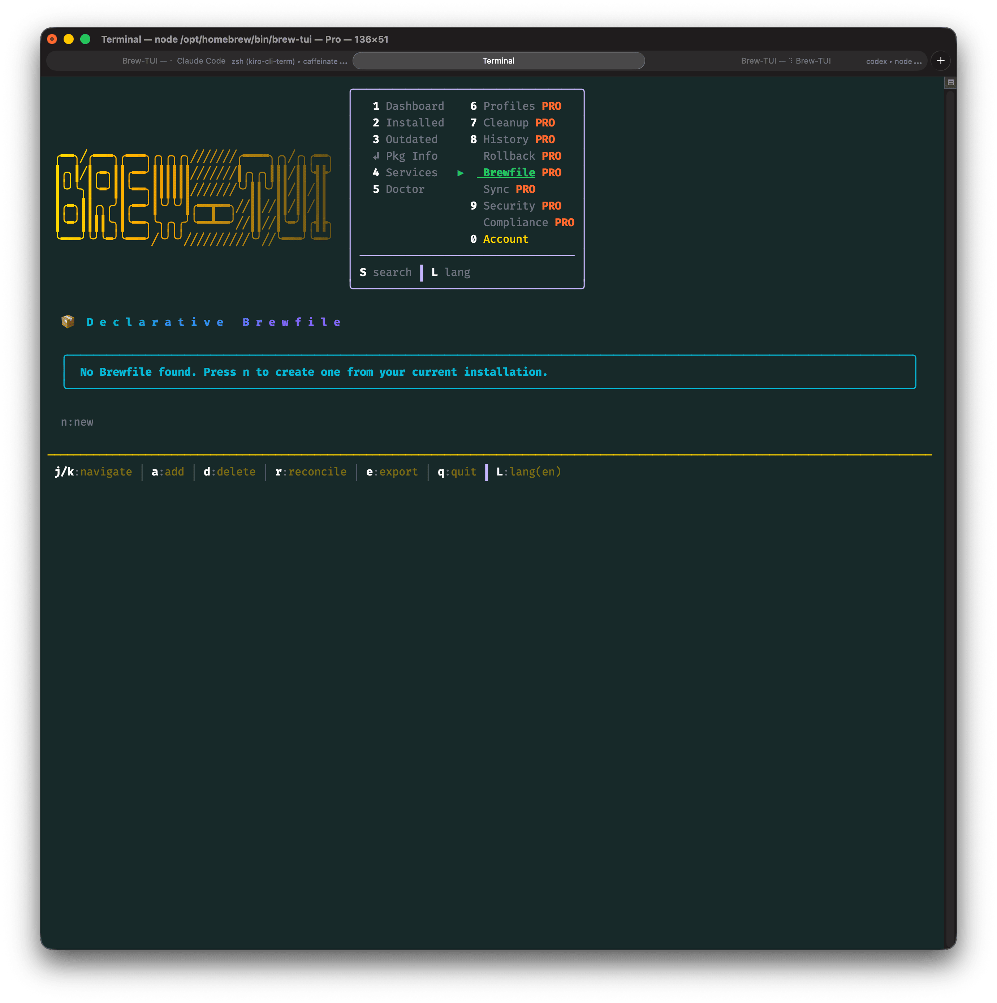Open a new terminal tab with plus

[940, 61]
